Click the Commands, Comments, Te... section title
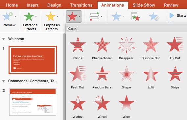The width and height of the screenshot is (187, 120). click(33, 81)
